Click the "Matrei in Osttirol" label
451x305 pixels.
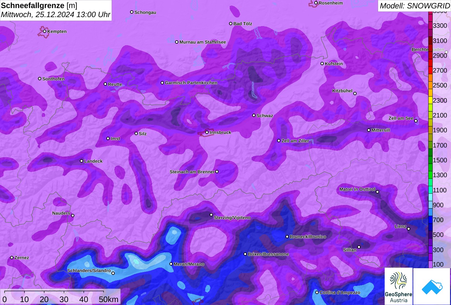(x=357, y=189)
